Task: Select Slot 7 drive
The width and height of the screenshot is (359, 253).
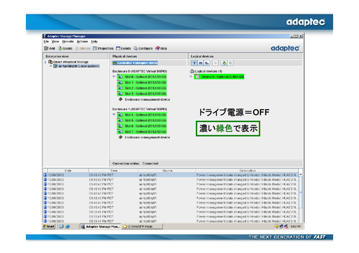Action: point(142,132)
